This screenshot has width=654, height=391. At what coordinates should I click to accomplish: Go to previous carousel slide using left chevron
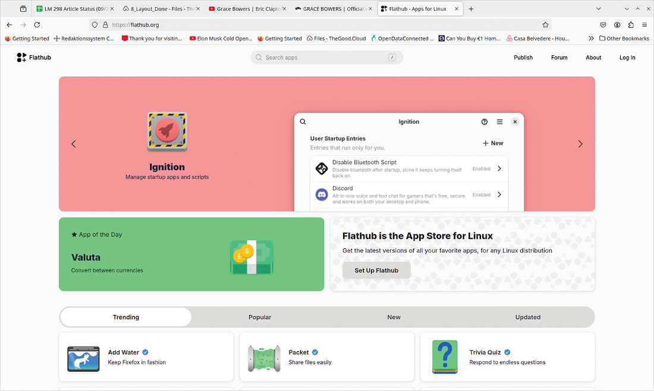click(x=74, y=144)
